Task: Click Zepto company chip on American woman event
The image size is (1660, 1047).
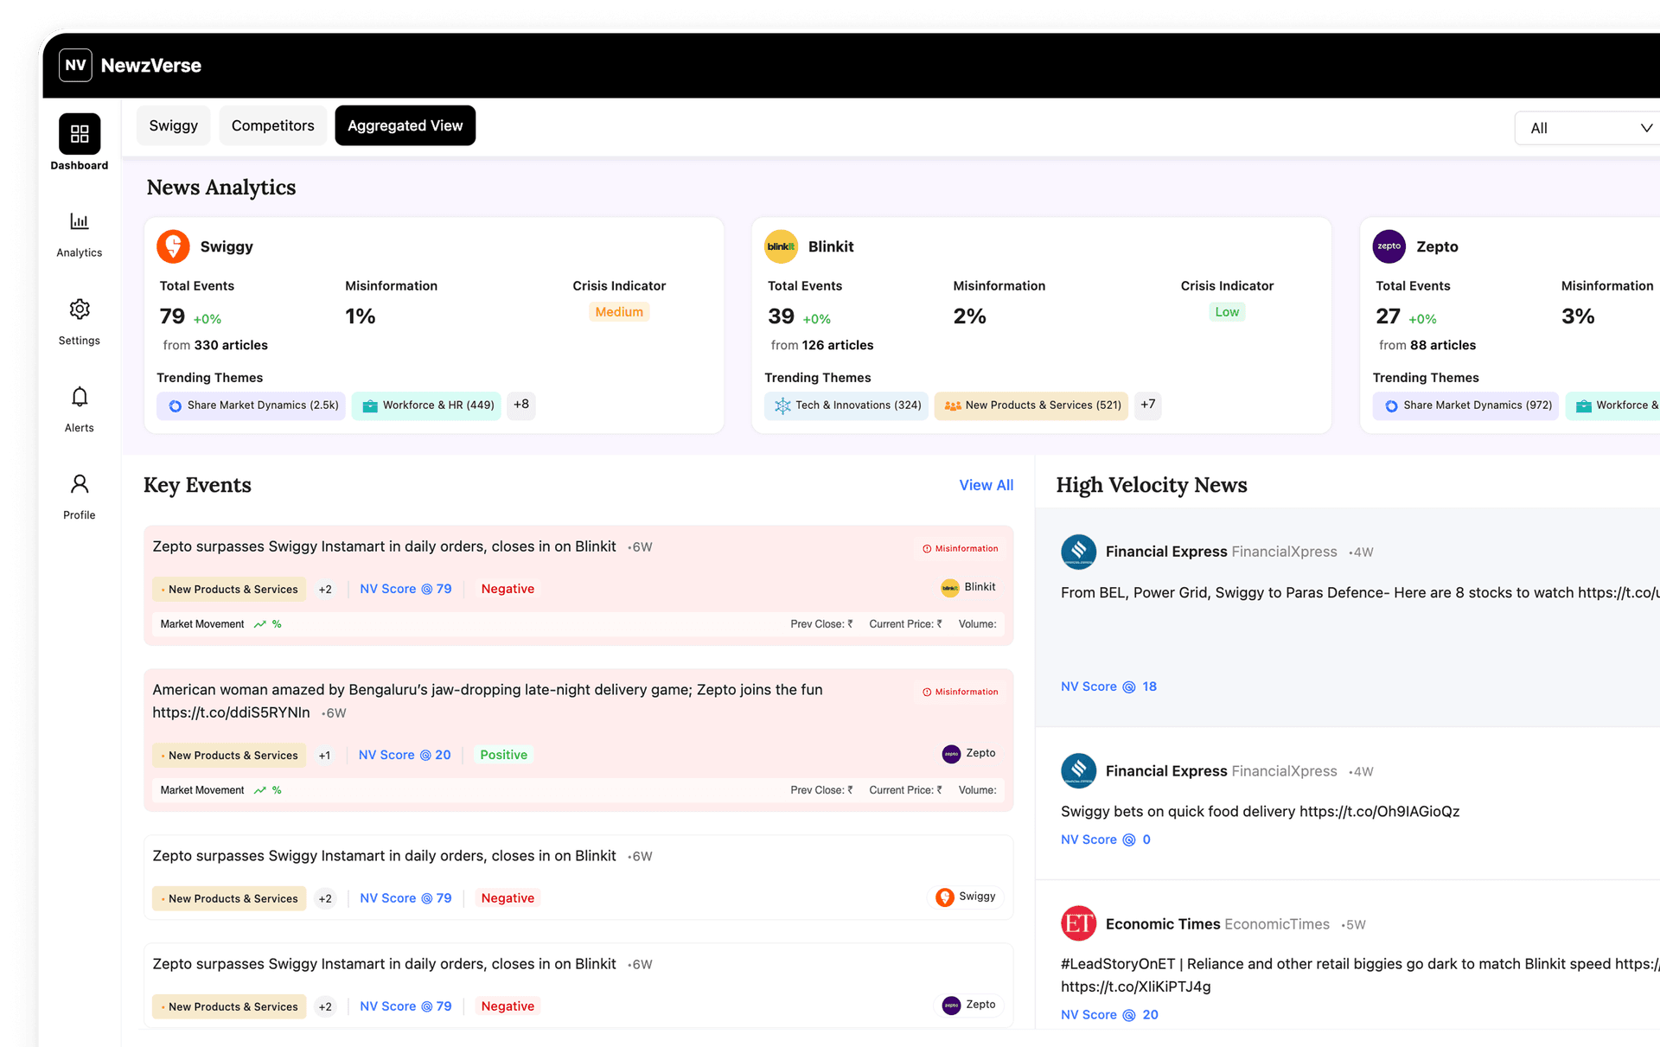Action: point(969,753)
